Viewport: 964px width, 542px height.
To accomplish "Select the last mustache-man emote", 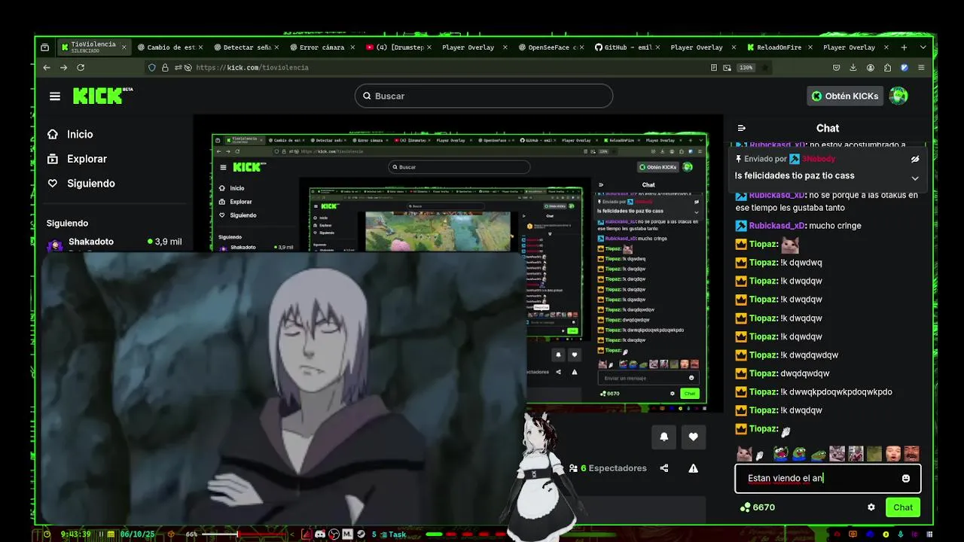I will coord(911,454).
